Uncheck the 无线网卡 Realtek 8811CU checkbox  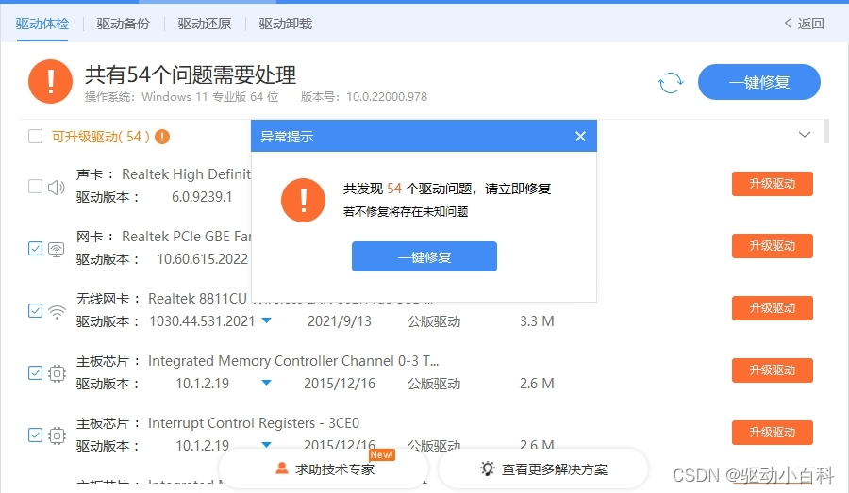[x=35, y=311]
